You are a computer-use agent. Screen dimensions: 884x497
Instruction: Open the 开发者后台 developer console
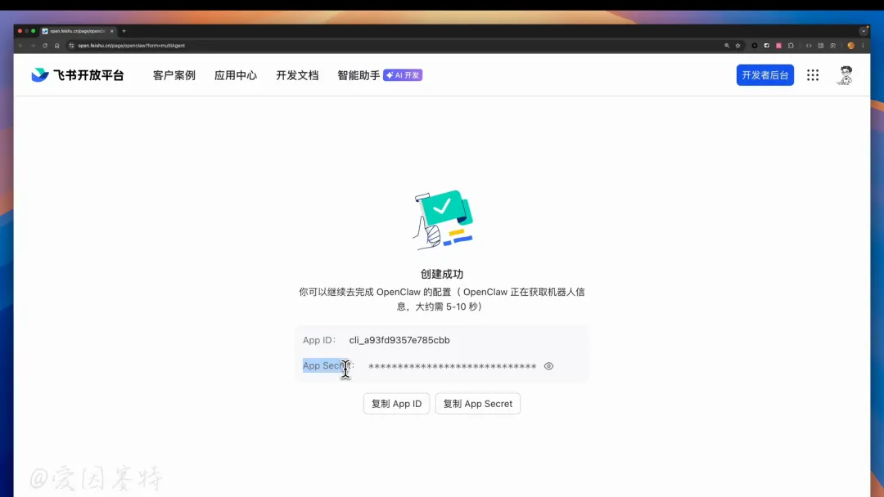tap(765, 75)
